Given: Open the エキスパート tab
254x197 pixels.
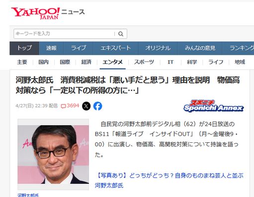Looking at the screenshot, I should pos(116,48).
